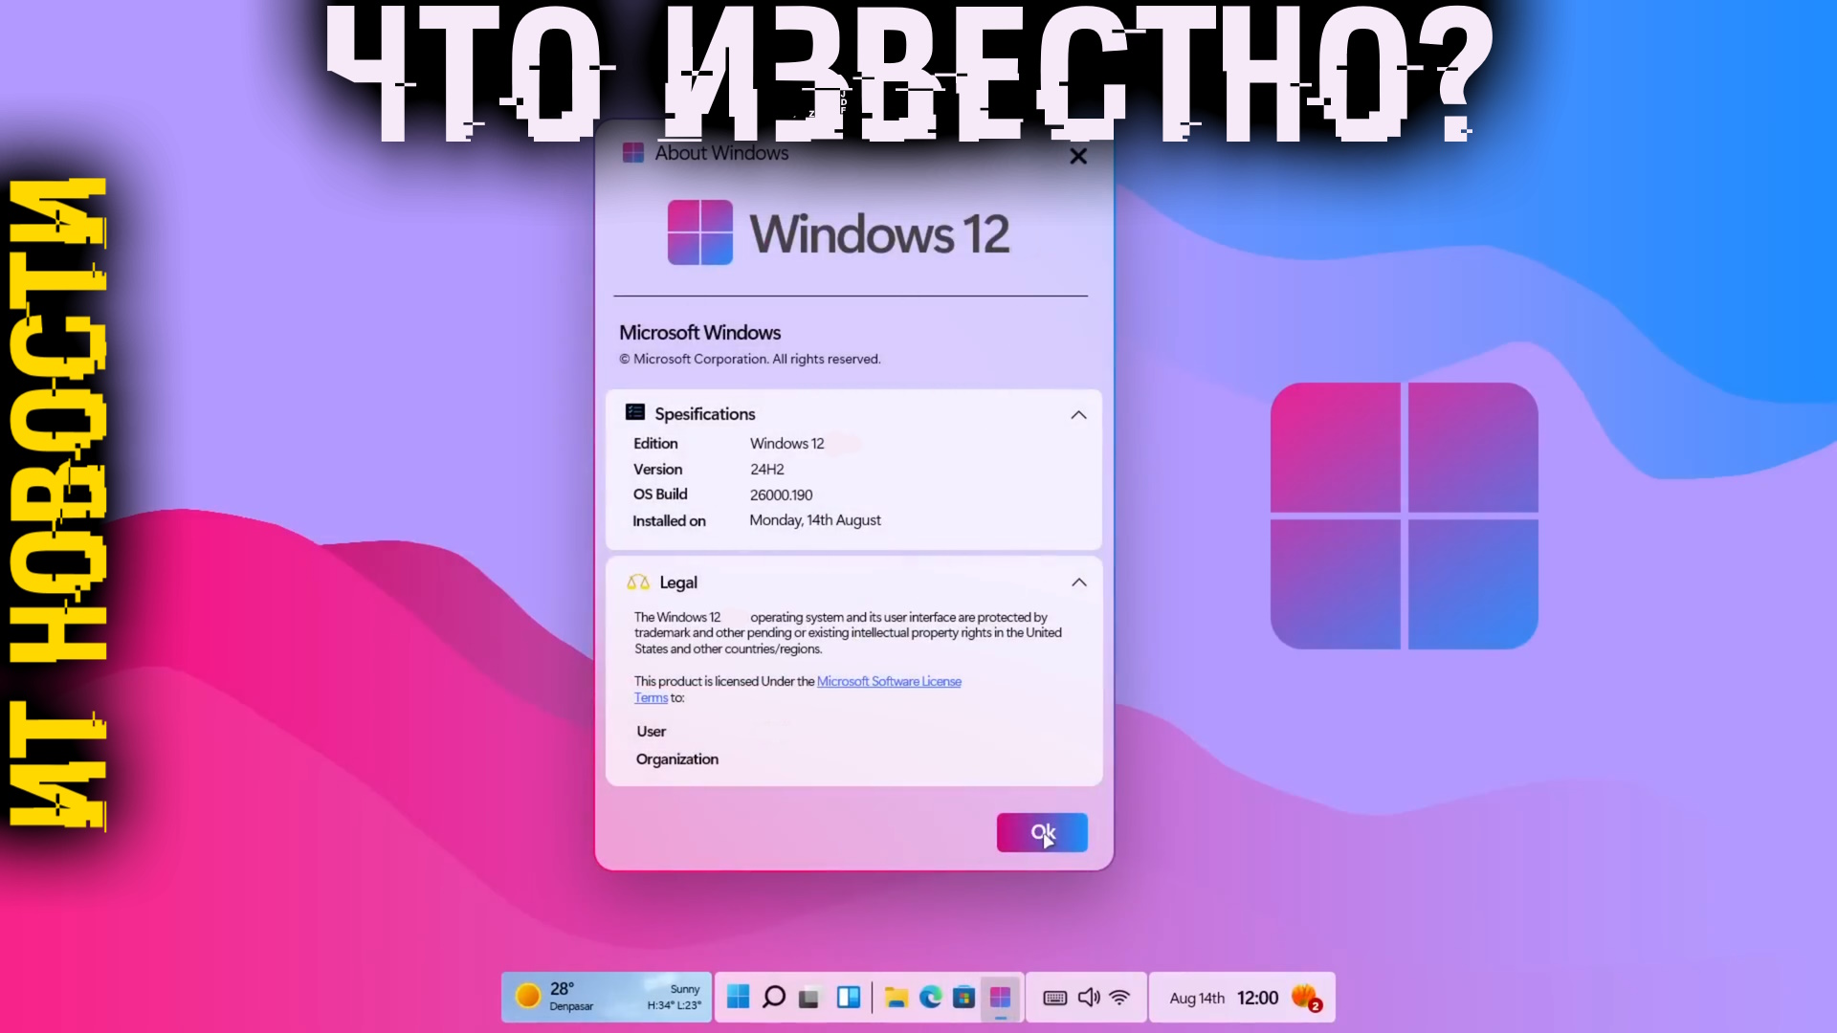Click the close X button on About Windows
1837x1033 pixels.
tap(1078, 155)
